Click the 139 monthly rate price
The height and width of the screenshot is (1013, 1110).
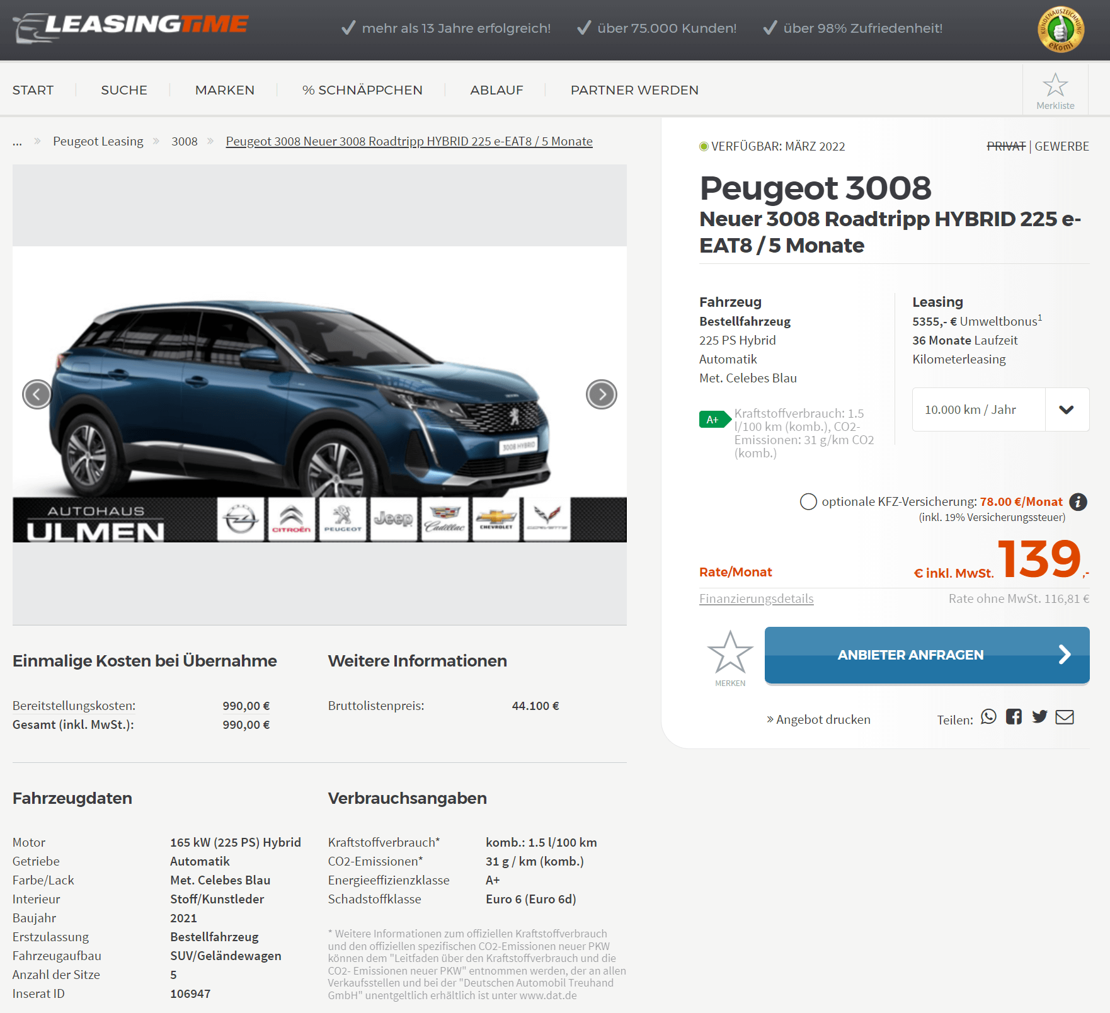point(1039,558)
